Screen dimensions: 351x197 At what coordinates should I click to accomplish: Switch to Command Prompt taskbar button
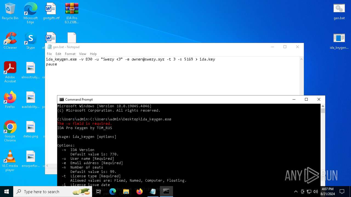[166, 192]
